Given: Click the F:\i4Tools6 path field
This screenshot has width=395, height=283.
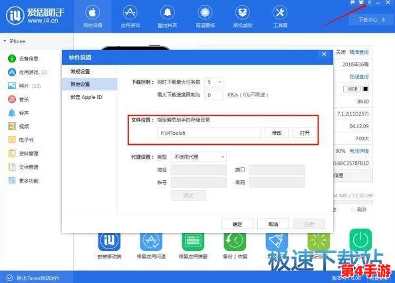Looking at the screenshot, I should pos(209,133).
